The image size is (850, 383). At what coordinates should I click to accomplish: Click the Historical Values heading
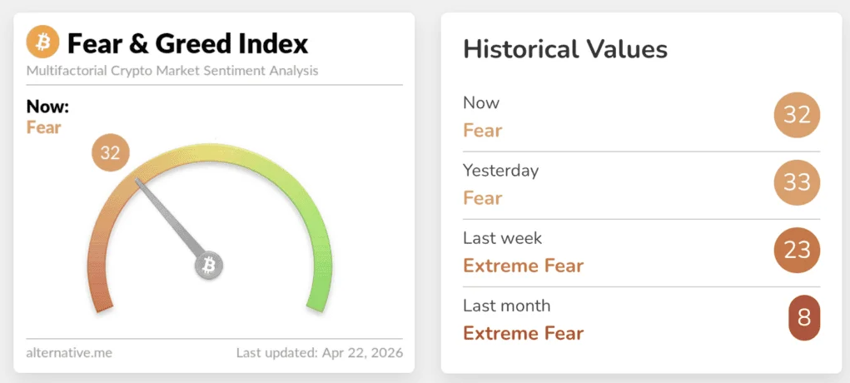565,49
